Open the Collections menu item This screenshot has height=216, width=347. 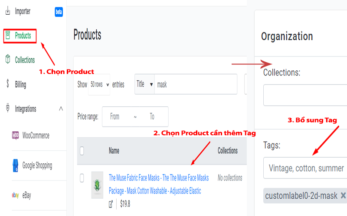pos(25,60)
